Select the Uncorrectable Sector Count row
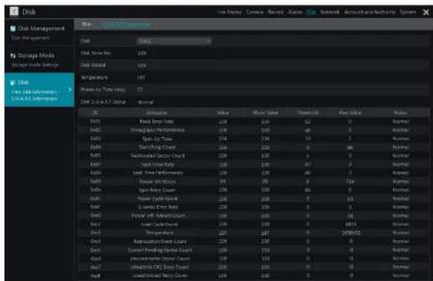 click(253, 259)
